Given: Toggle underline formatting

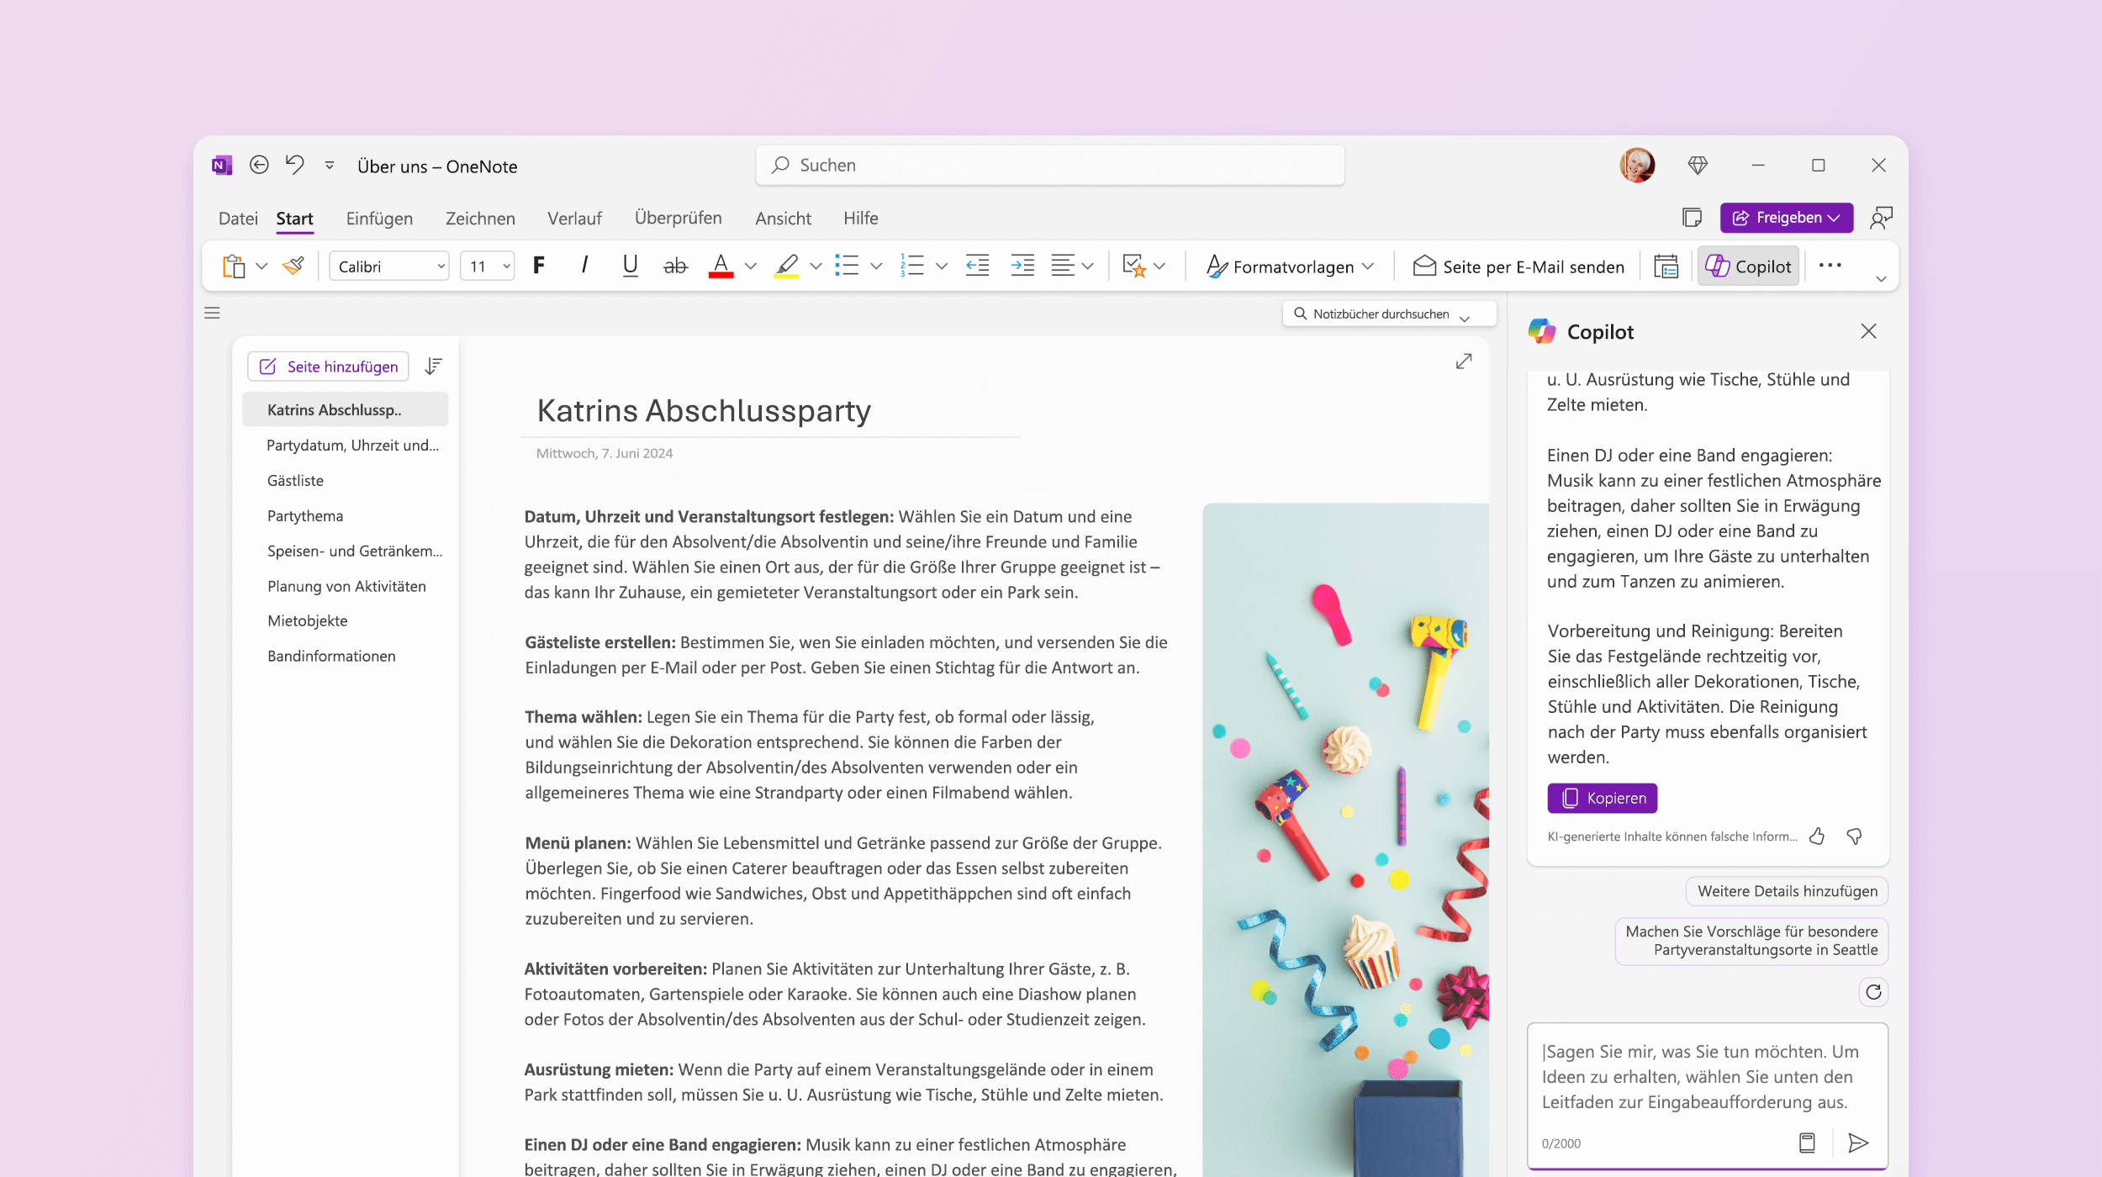Looking at the screenshot, I should pyautogui.click(x=630, y=266).
